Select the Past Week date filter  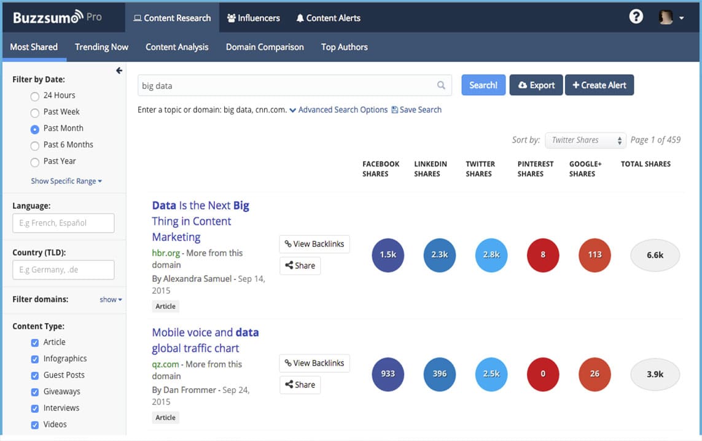pos(35,112)
